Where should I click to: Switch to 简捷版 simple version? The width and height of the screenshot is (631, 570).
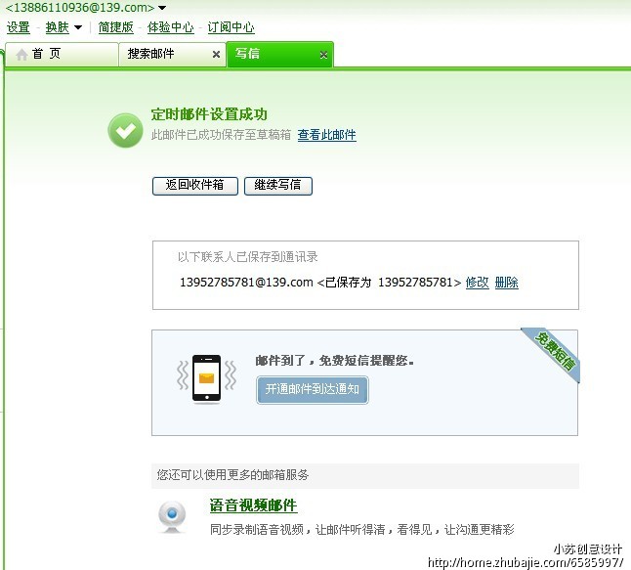(x=115, y=27)
